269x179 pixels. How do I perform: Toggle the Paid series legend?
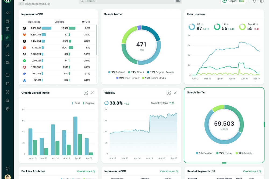pyautogui.click(x=76, y=103)
